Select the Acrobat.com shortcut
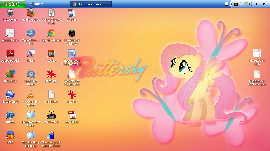 pyautogui.click(x=10, y=33)
